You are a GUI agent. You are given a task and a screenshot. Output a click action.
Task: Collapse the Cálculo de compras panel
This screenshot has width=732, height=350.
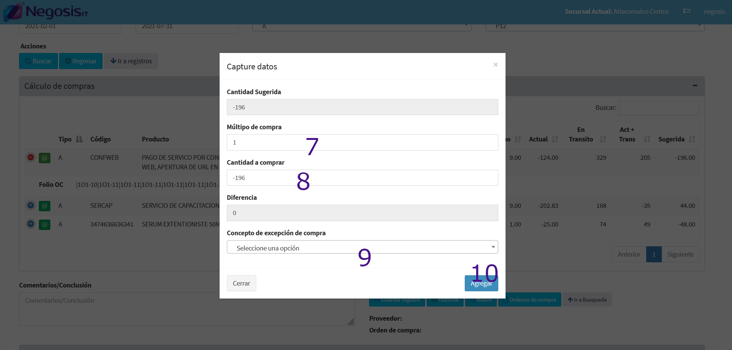coord(695,86)
